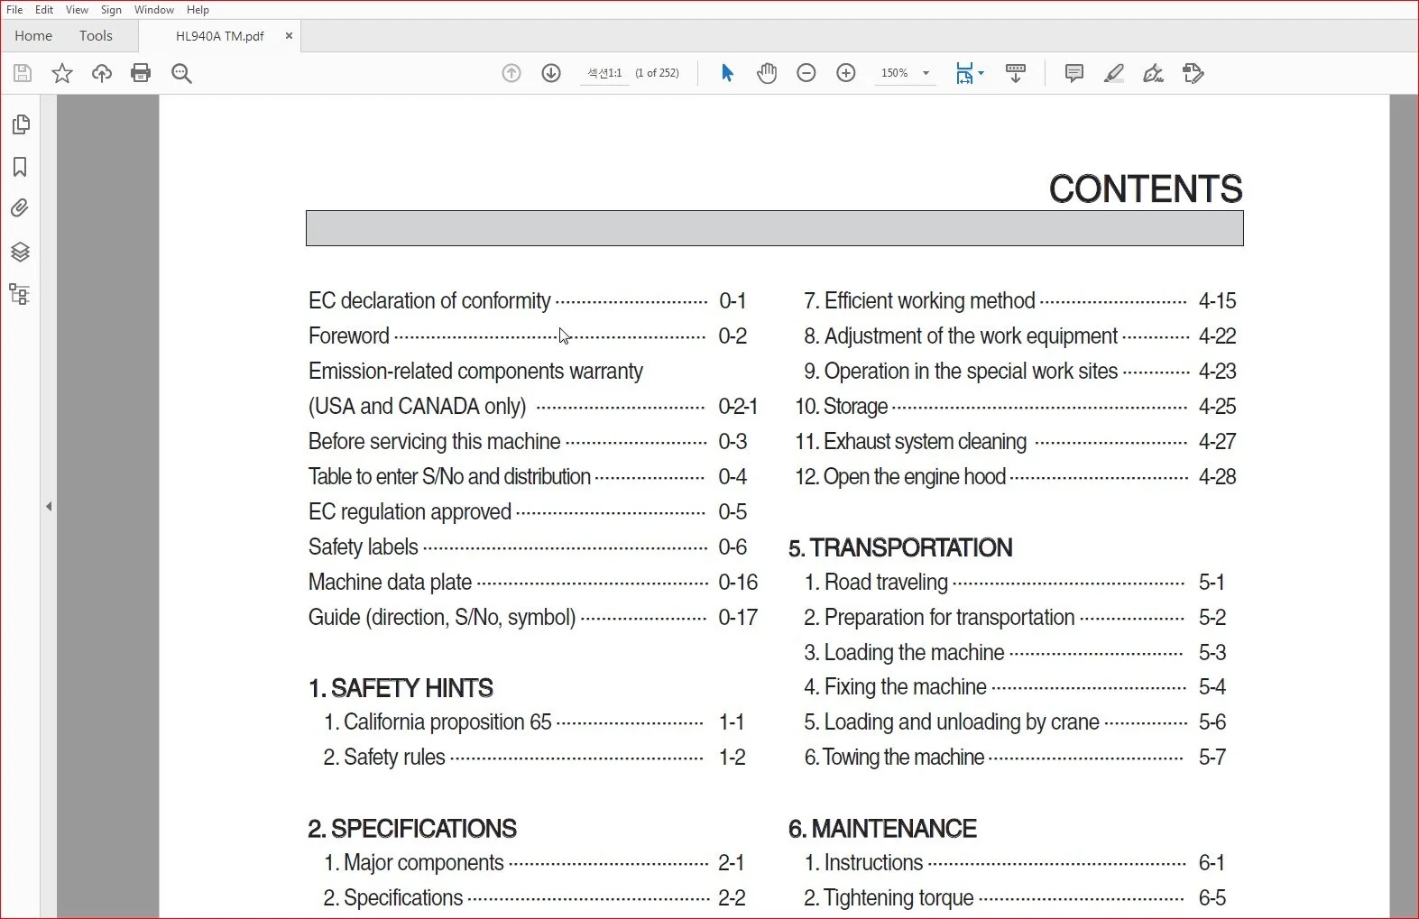Open the Sign menu
This screenshot has width=1419, height=919.
(x=111, y=10)
